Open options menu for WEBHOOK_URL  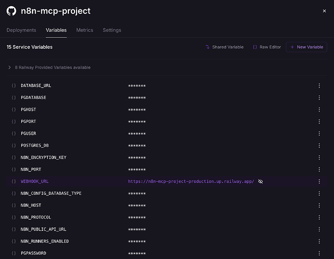(x=319, y=181)
